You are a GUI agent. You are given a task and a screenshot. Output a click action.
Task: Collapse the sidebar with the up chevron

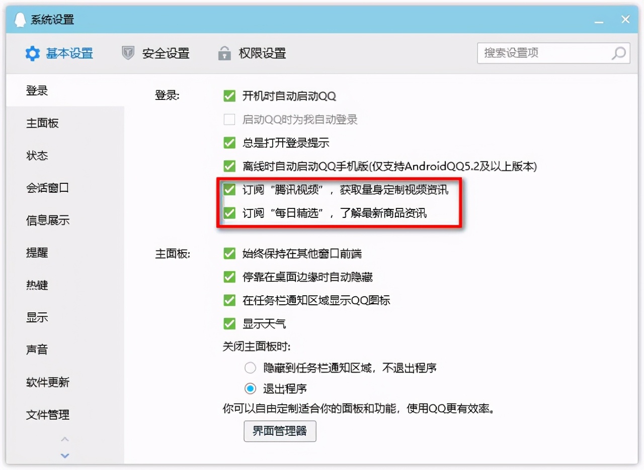[64, 439]
